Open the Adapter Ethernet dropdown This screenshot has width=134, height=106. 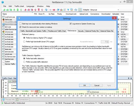[x=118, y=10]
